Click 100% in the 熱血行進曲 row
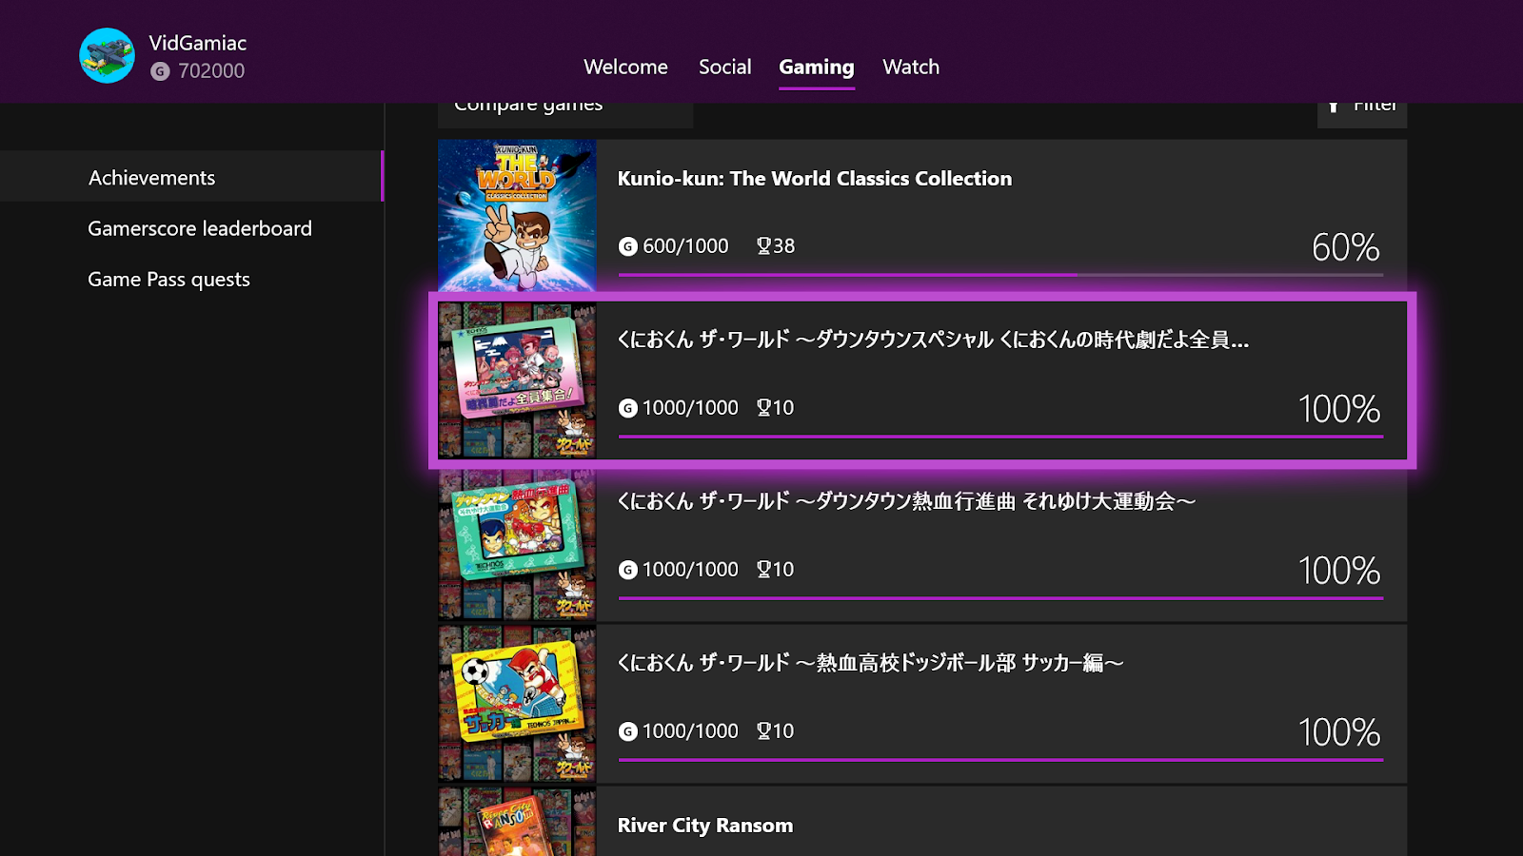1523x856 pixels. coord(1339,571)
